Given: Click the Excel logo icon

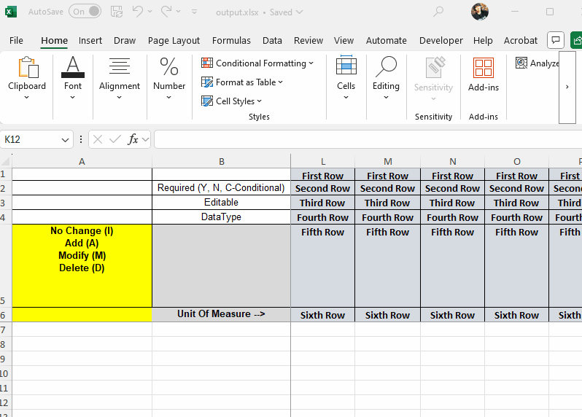Looking at the screenshot, I should click(11, 12).
